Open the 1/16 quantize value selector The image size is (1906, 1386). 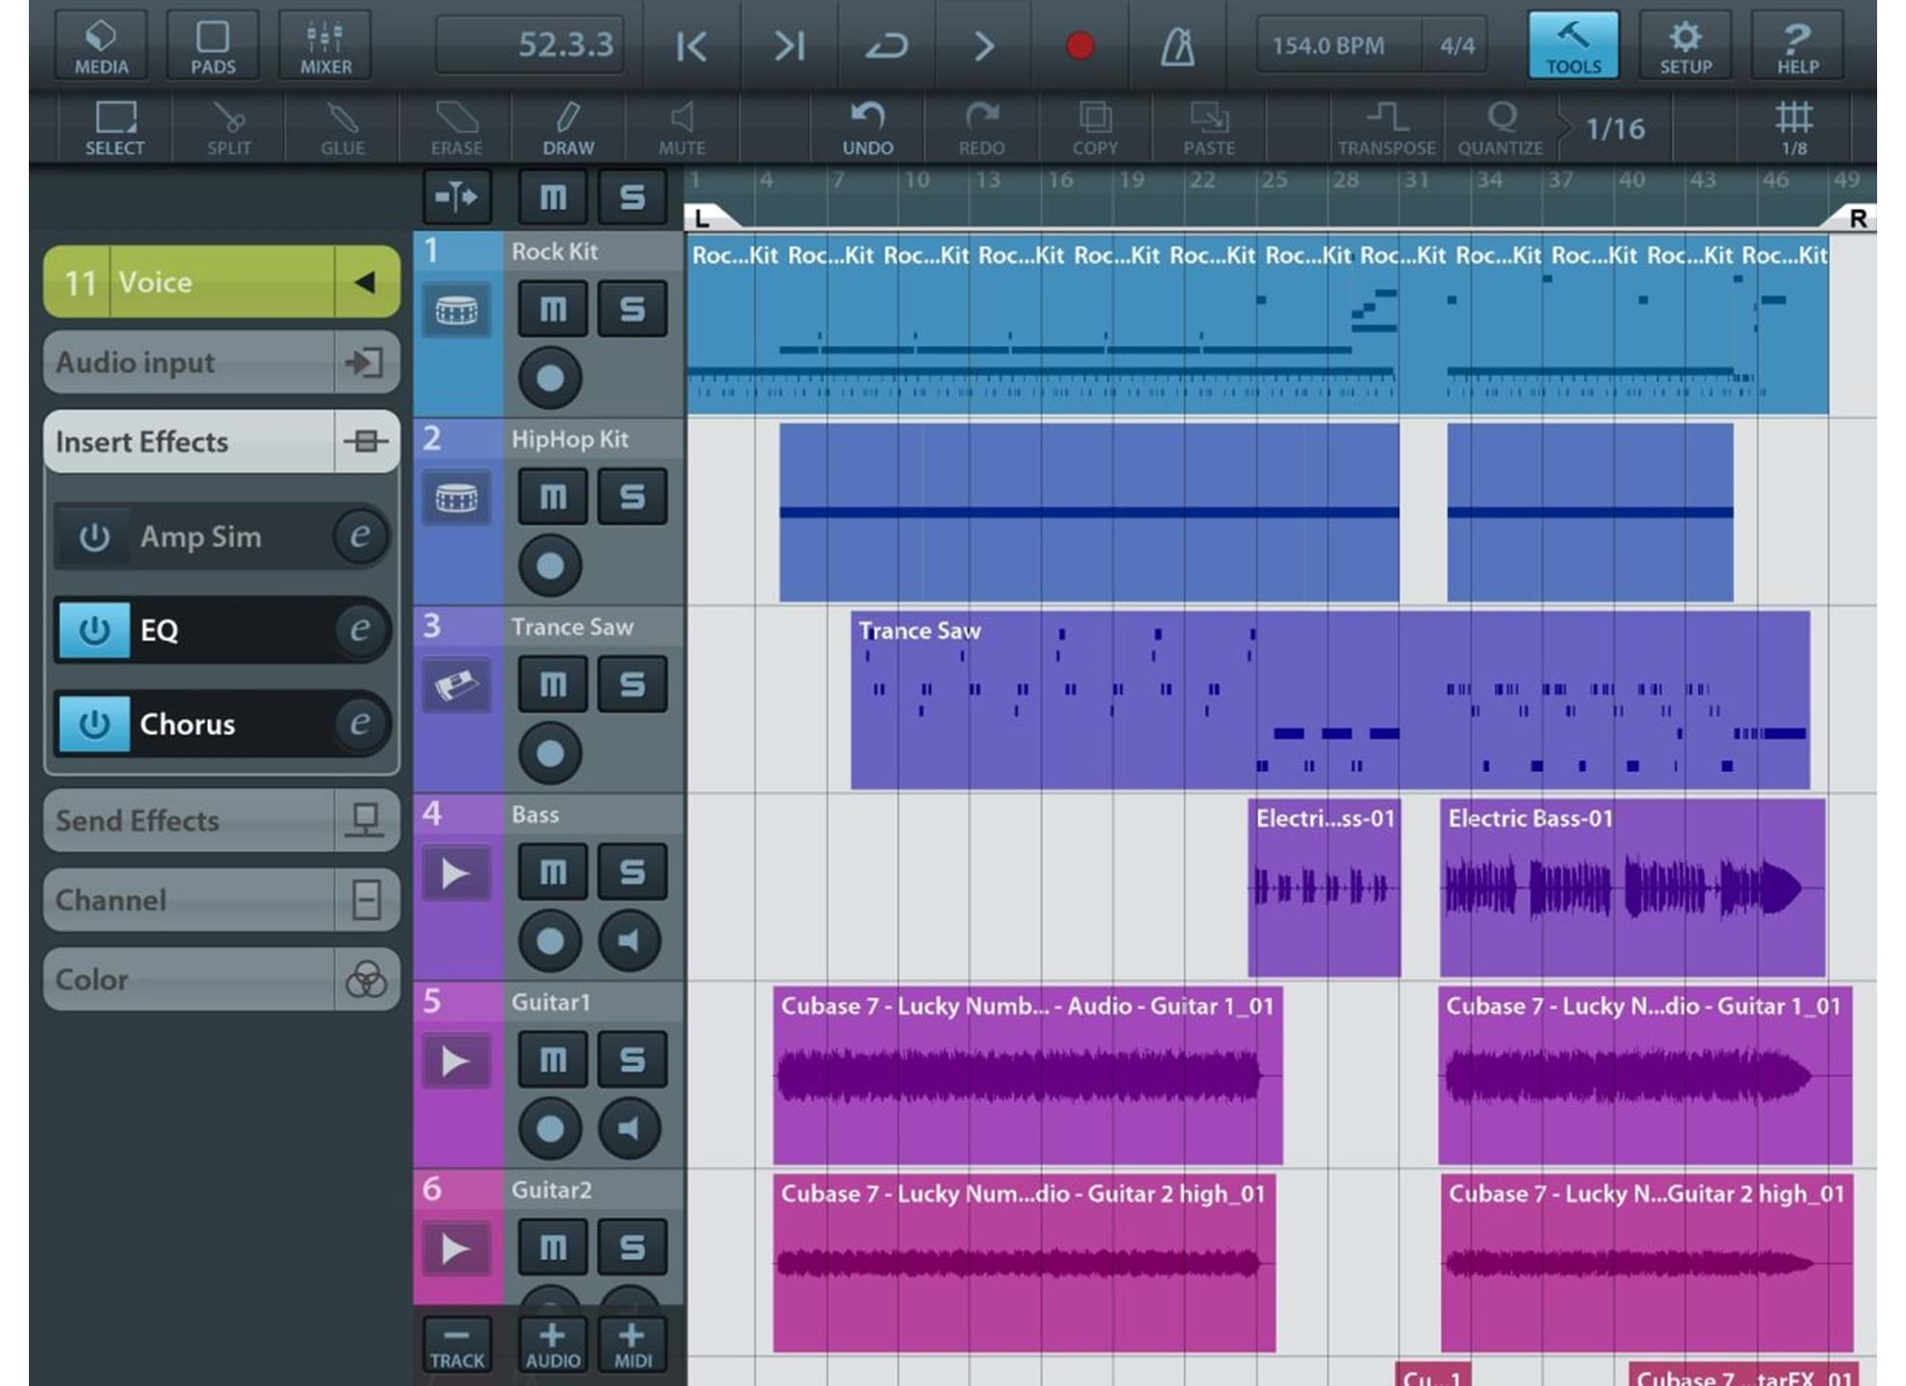(x=1614, y=128)
